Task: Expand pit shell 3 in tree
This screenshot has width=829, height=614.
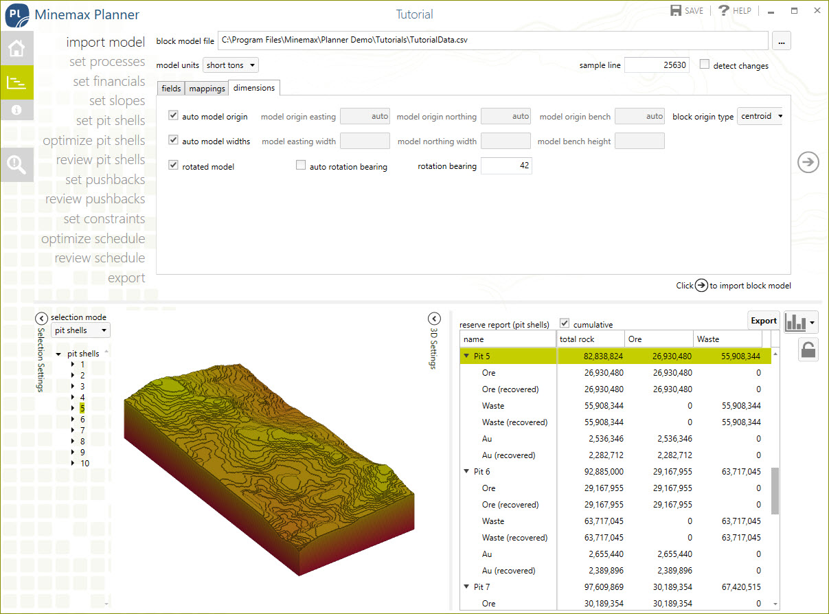Action: click(x=73, y=387)
